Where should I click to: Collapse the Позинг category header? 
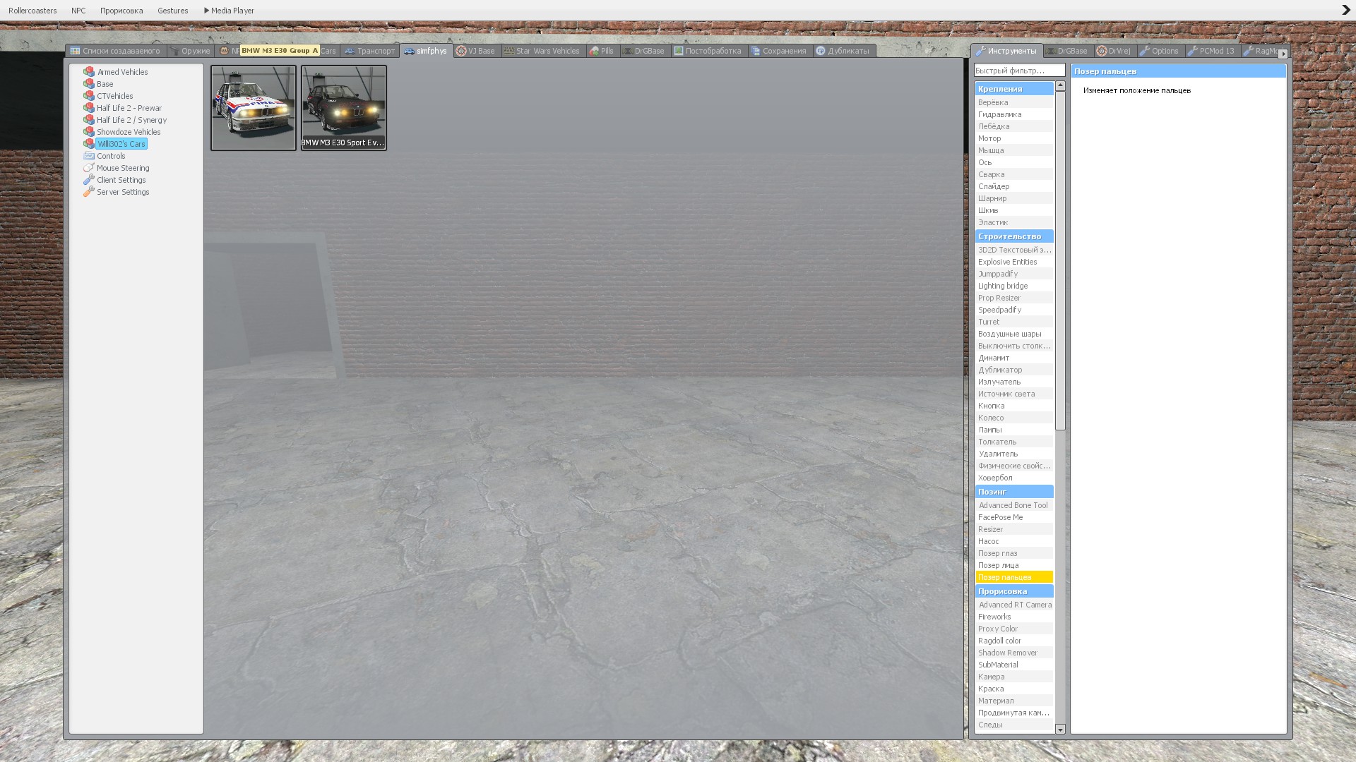click(1013, 492)
